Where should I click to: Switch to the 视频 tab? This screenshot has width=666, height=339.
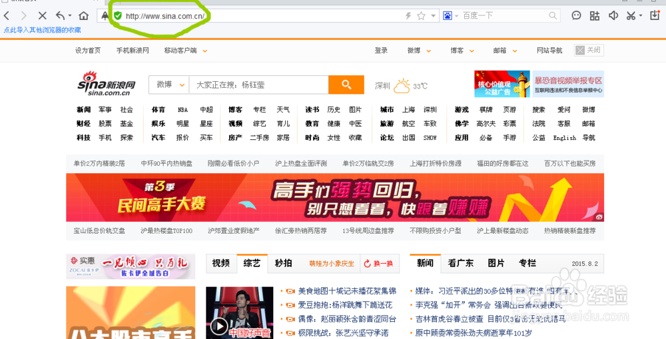(x=221, y=263)
